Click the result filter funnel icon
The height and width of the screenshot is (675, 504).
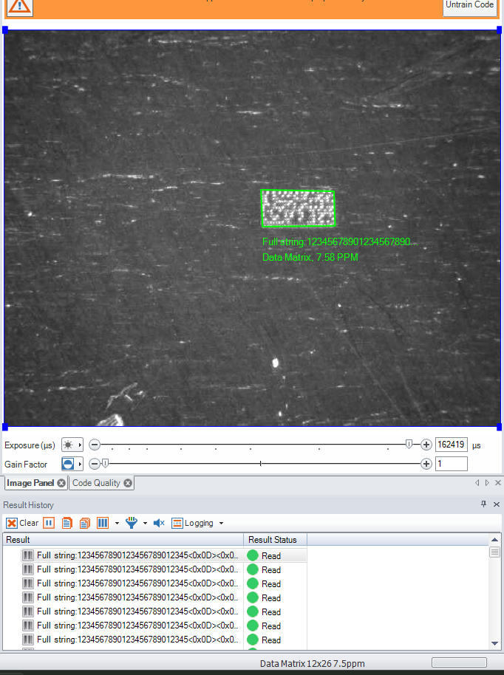pyautogui.click(x=132, y=523)
